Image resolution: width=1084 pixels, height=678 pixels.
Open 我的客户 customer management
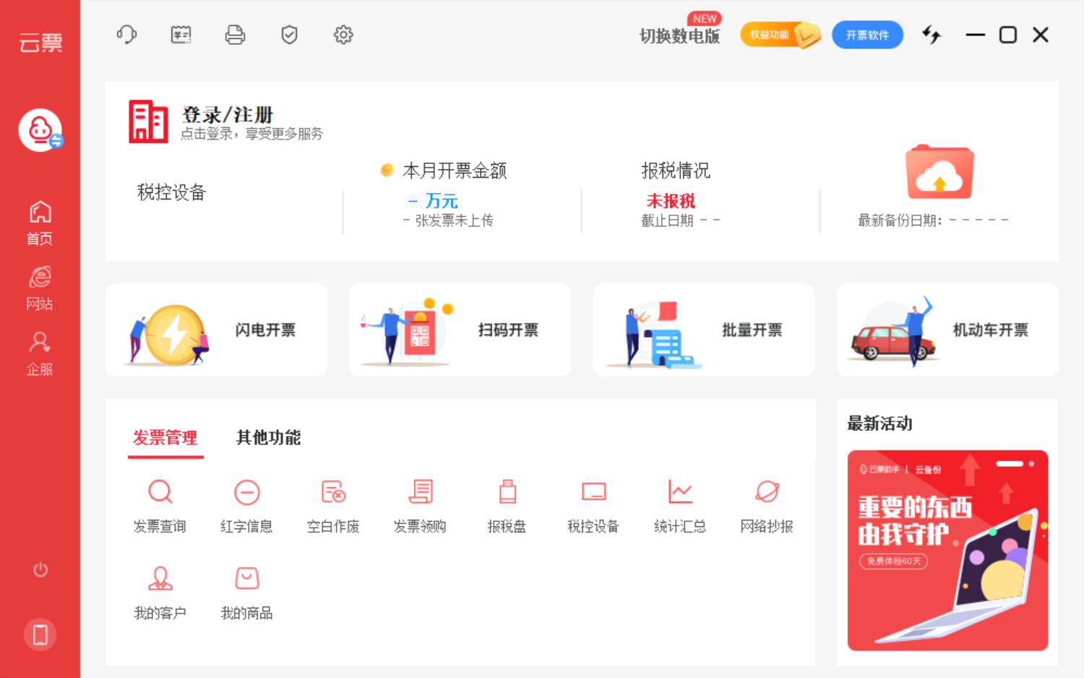click(160, 591)
